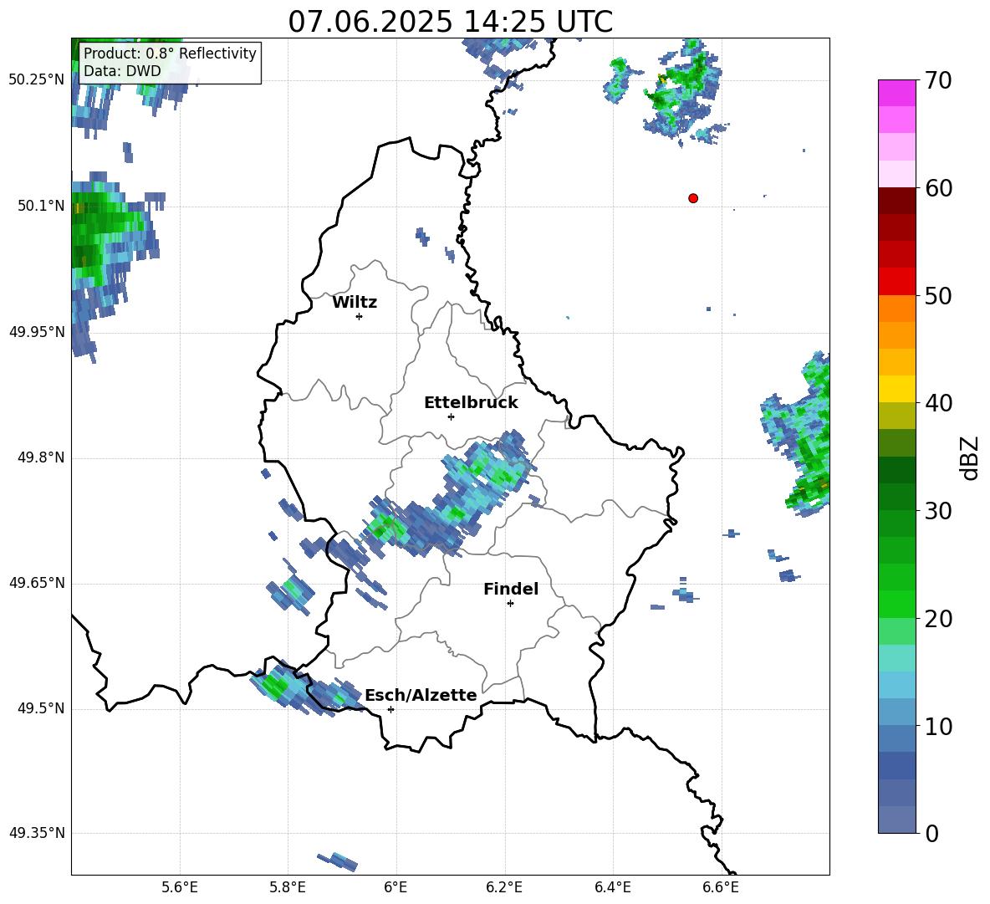The height and width of the screenshot is (904, 990).
Task: Click the 60 value on the colorbar
Action: (x=938, y=188)
